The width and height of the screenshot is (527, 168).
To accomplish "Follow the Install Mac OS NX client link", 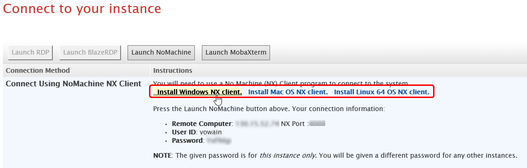I will coord(288,92).
